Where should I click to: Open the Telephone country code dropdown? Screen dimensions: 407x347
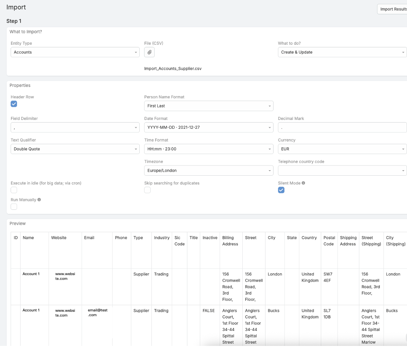[x=342, y=171]
